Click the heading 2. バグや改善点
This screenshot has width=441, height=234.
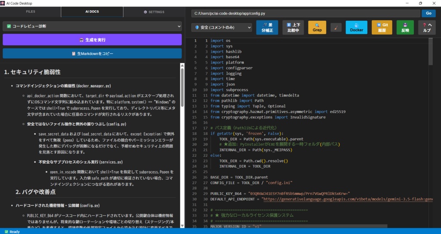point(35,192)
